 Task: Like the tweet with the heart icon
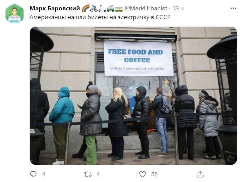(x=142, y=174)
